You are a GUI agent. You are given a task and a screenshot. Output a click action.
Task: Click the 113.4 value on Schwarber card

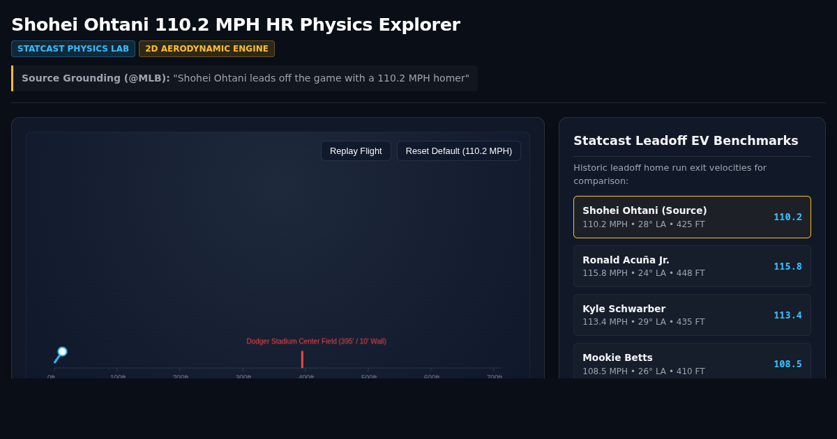point(787,315)
